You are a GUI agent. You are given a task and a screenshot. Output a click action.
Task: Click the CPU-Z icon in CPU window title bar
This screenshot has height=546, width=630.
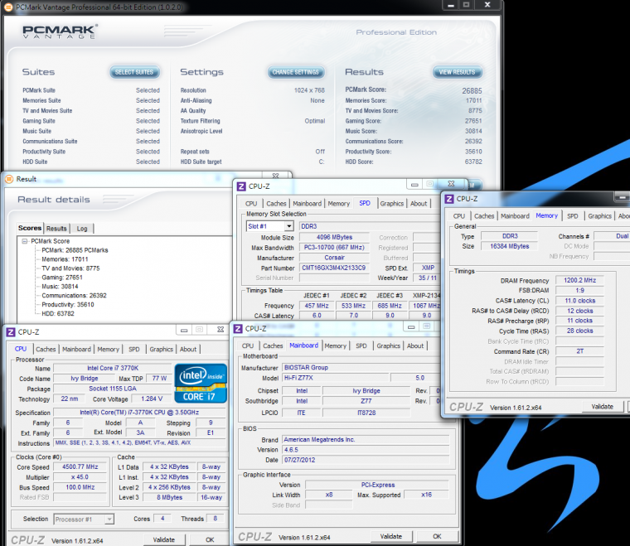coord(10,332)
